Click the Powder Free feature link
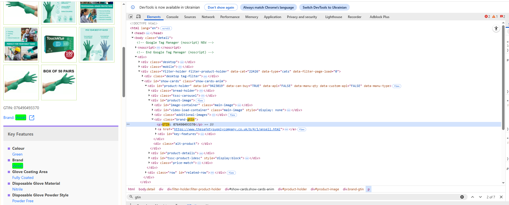Screen dimensions: 509x205 23,201
